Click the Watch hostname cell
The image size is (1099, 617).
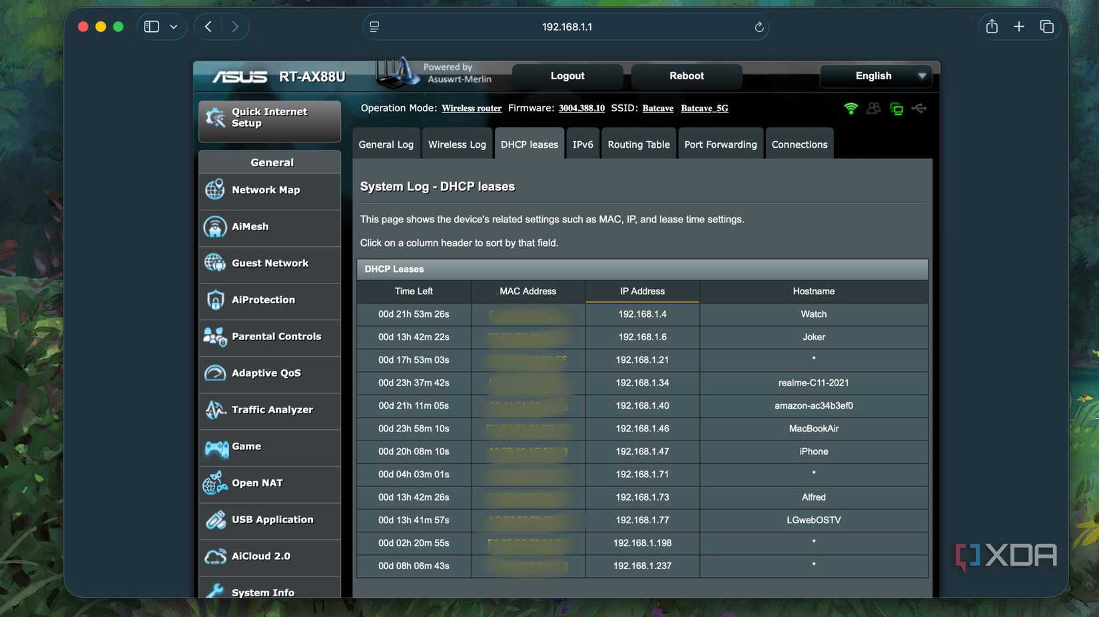(814, 314)
